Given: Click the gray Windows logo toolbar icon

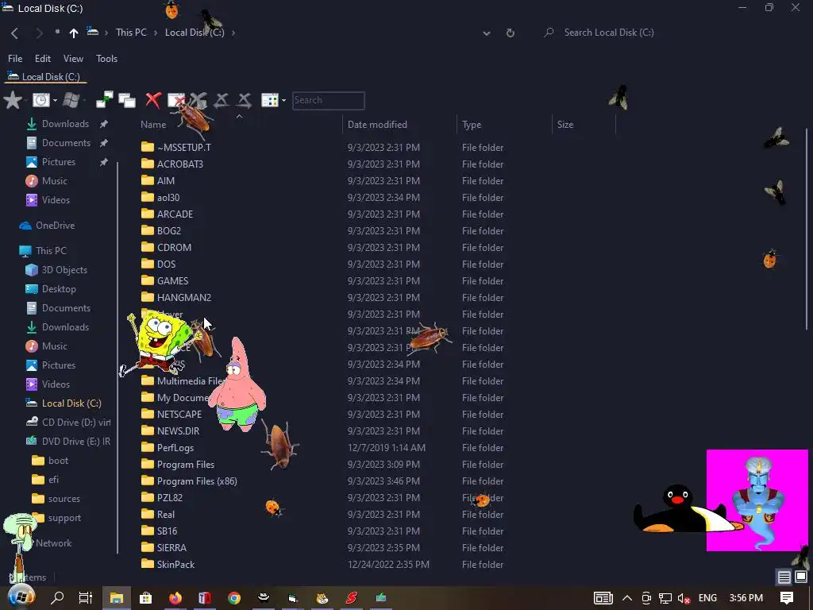Looking at the screenshot, I should click(x=71, y=100).
